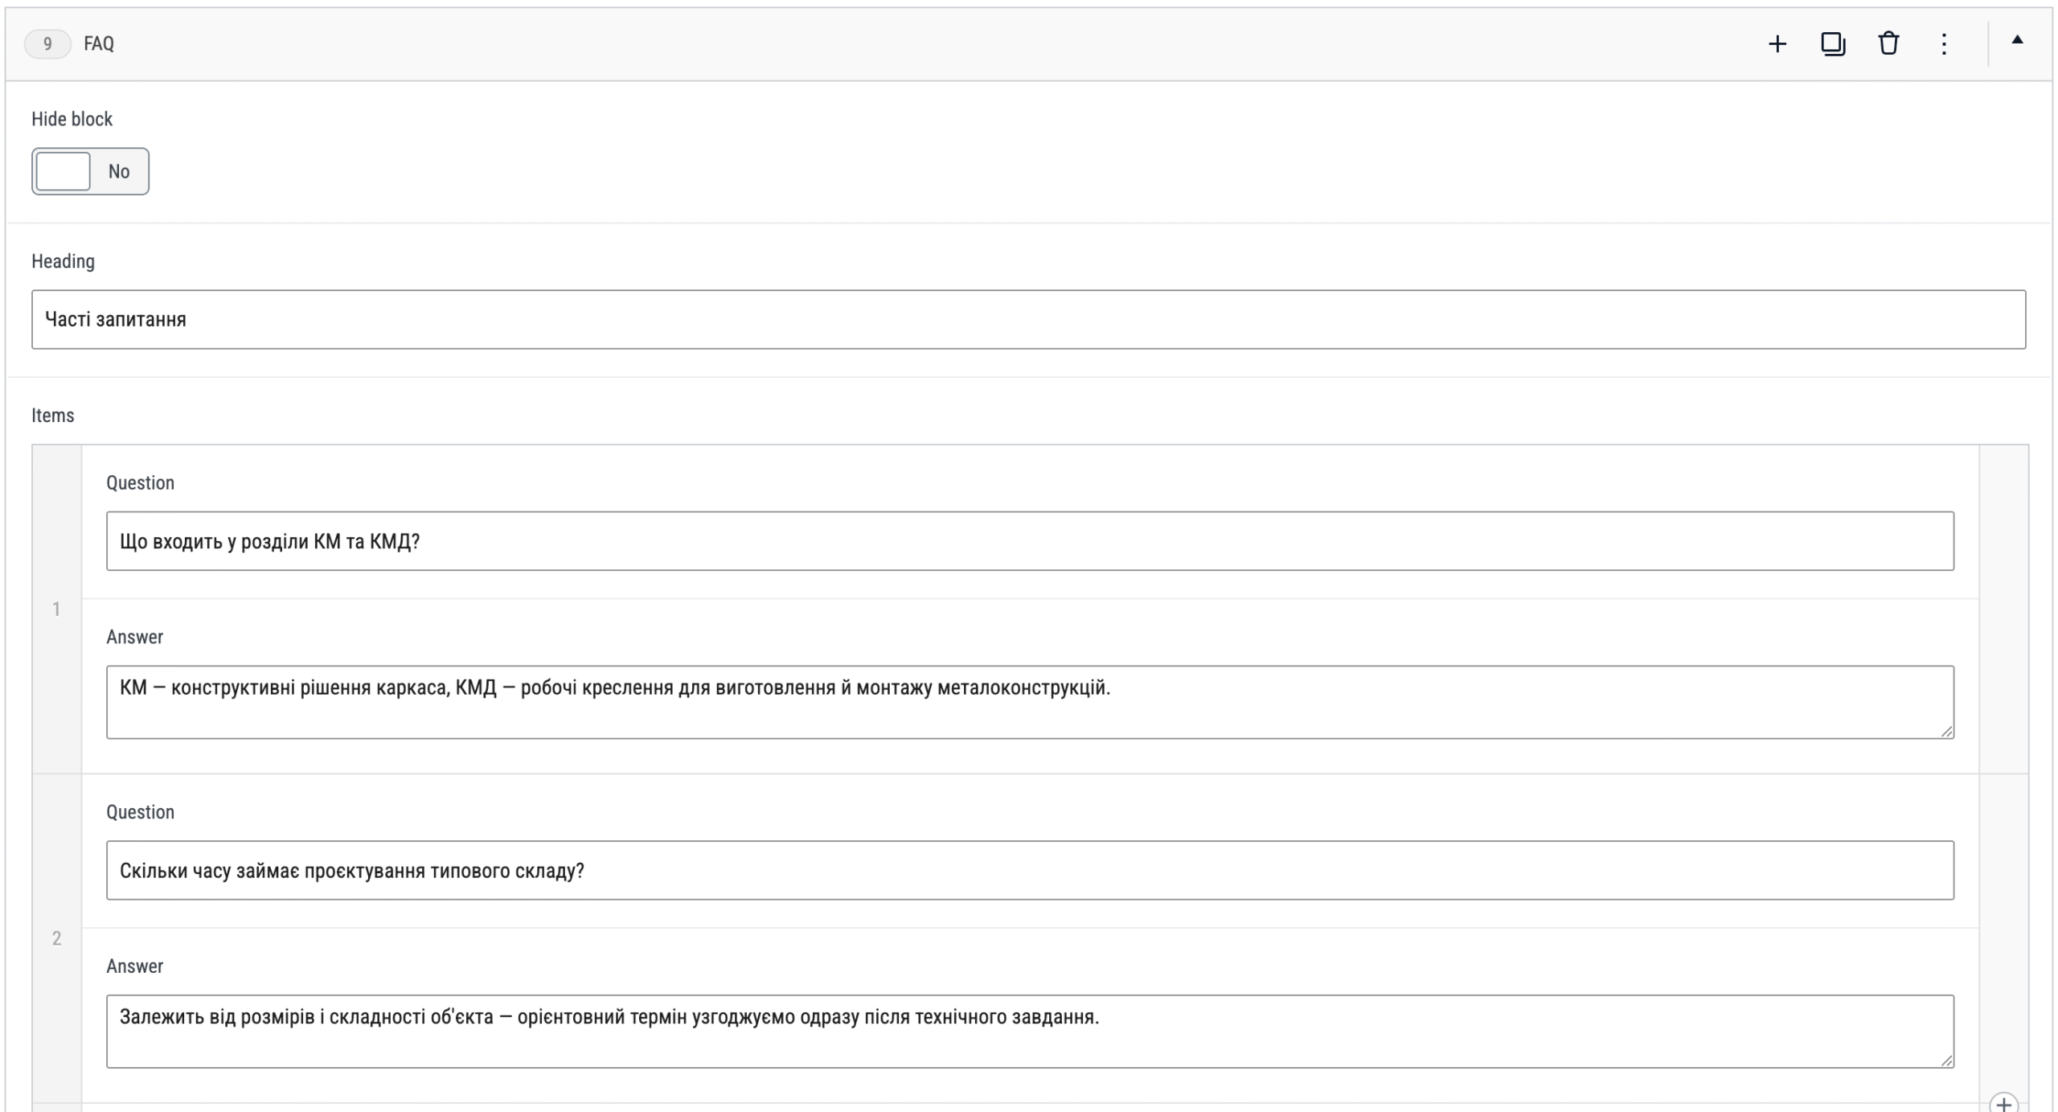Click the Heading field "Часті запитання"

(x=1028, y=319)
